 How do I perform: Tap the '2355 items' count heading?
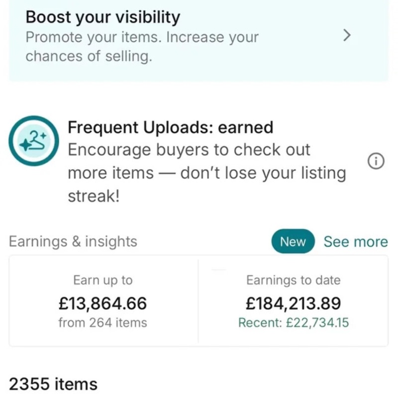click(x=53, y=384)
